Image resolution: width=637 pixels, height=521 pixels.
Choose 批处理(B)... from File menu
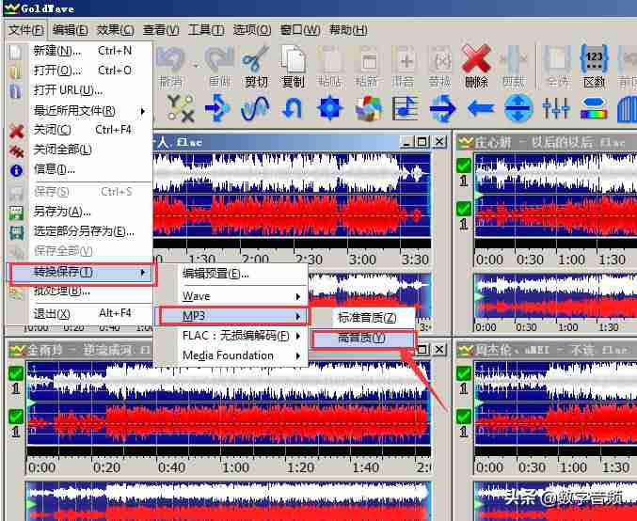81,292
